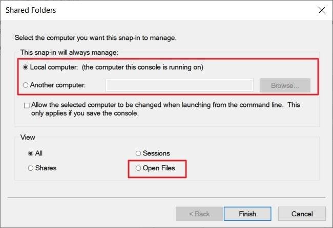Click the Another computer name text field
The width and height of the screenshot is (333, 228).
pos(179,85)
